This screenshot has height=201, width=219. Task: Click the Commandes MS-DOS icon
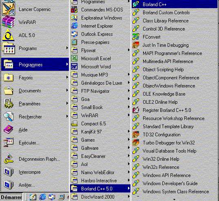click(x=74, y=9)
